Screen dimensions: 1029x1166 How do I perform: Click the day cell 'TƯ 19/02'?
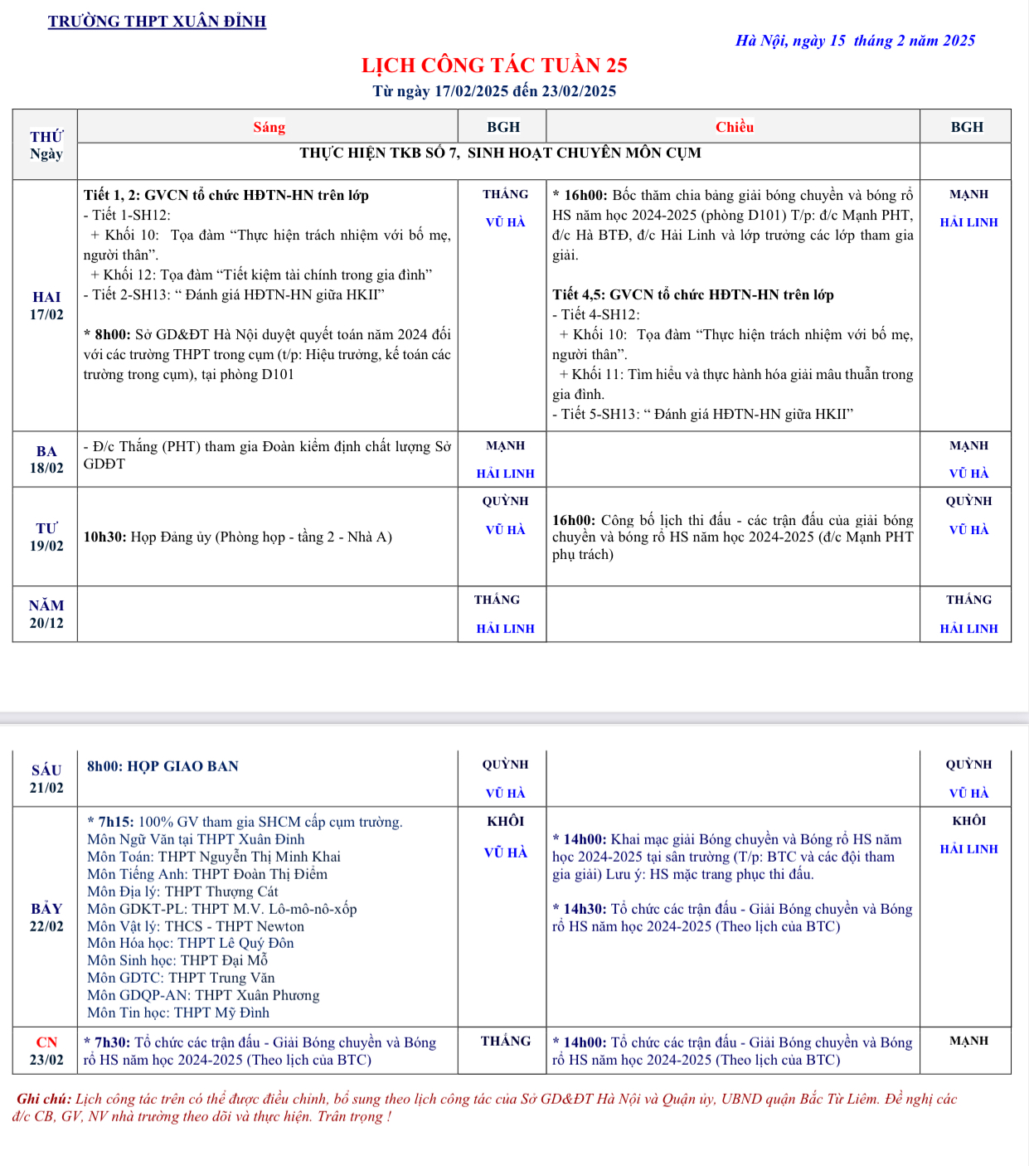tap(46, 537)
